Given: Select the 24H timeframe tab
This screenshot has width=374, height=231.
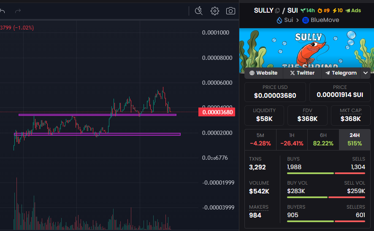Looking at the screenshot, I should [355, 140].
